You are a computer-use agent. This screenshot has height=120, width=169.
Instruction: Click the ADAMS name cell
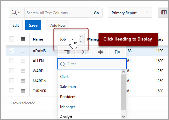(x=43, y=51)
